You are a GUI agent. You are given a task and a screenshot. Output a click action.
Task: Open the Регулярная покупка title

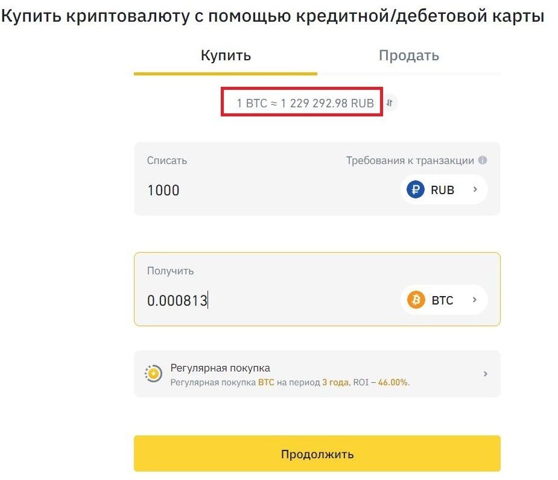click(220, 368)
